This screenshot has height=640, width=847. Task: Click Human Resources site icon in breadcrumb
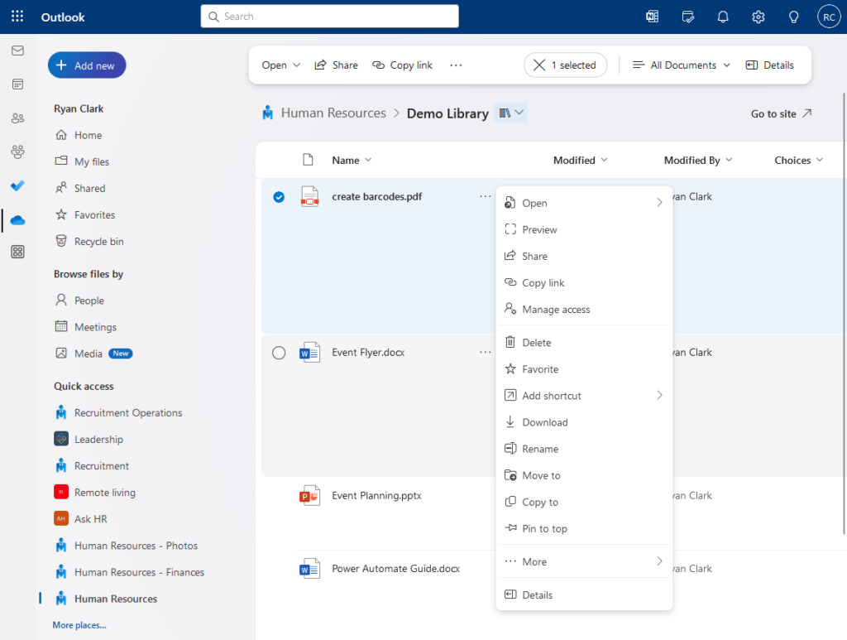268,113
